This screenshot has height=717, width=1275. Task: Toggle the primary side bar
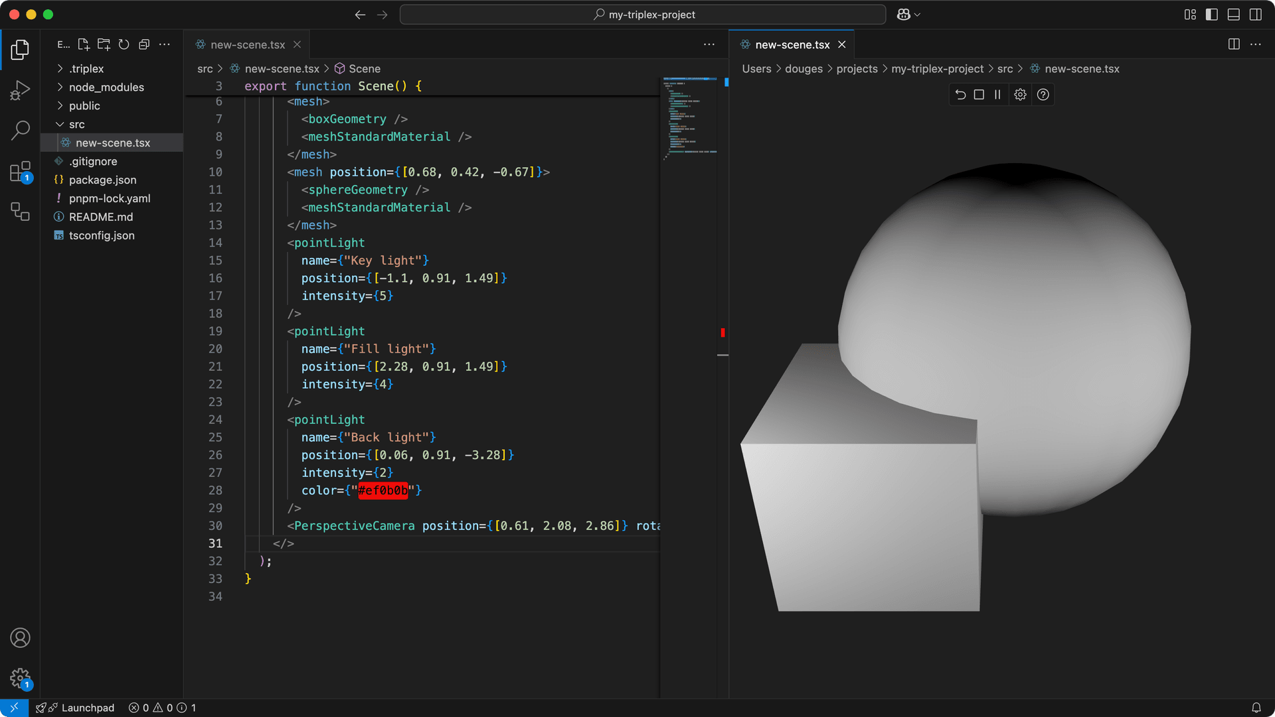[1211, 15]
